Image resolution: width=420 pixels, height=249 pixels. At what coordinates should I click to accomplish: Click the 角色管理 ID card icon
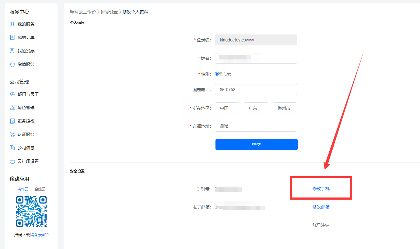click(12, 107)
